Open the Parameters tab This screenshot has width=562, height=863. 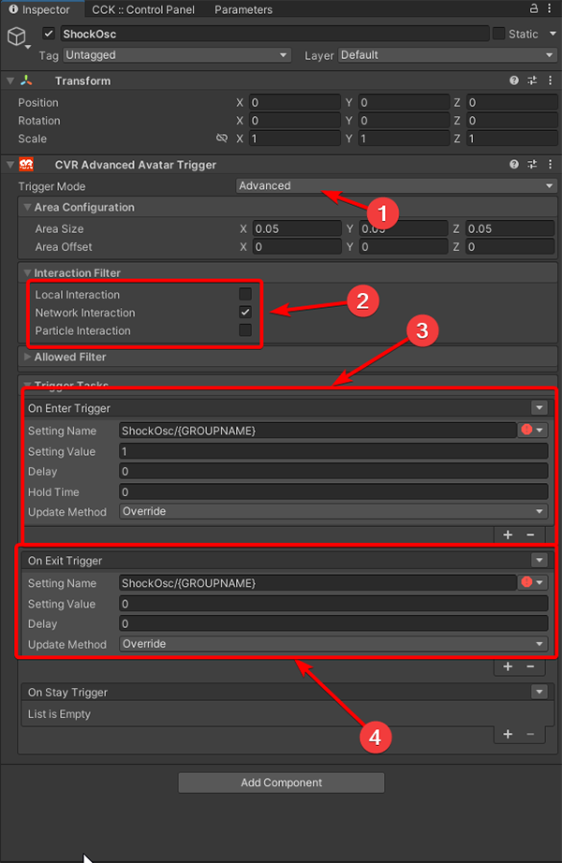[244, 9]
